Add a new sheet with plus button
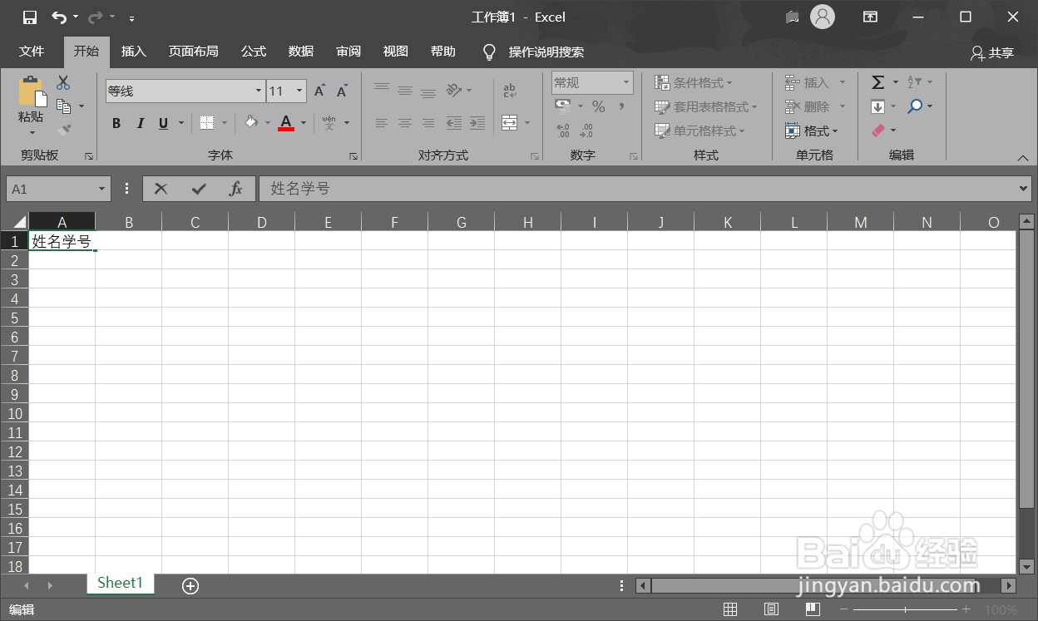The width and height of the screenshot is (1038, 621). [190, 585]
